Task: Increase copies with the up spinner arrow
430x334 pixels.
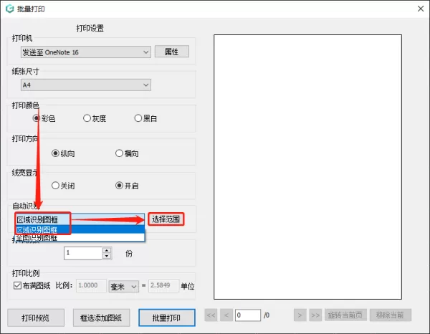Action: (x=107, y=250)
